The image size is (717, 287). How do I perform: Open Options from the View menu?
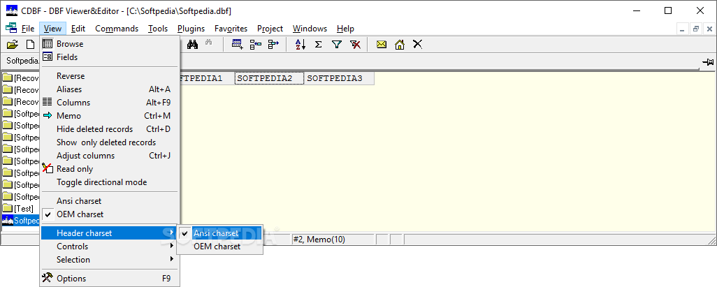pos(110,279)
